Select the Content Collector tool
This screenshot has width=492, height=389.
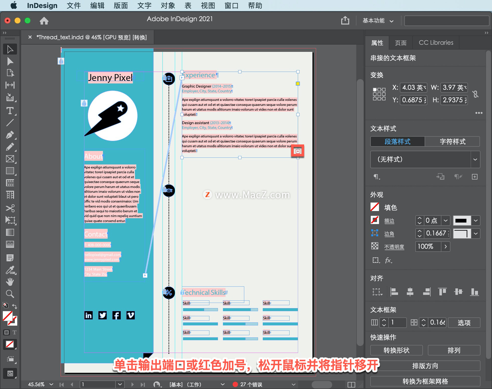10,98
